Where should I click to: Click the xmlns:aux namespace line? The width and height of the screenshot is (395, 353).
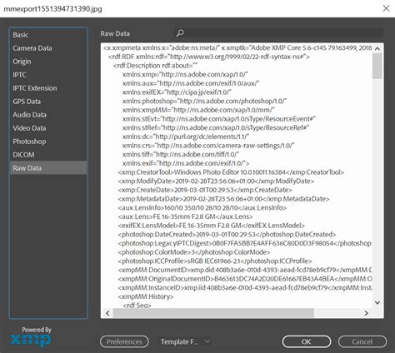(x=191, y=83)
